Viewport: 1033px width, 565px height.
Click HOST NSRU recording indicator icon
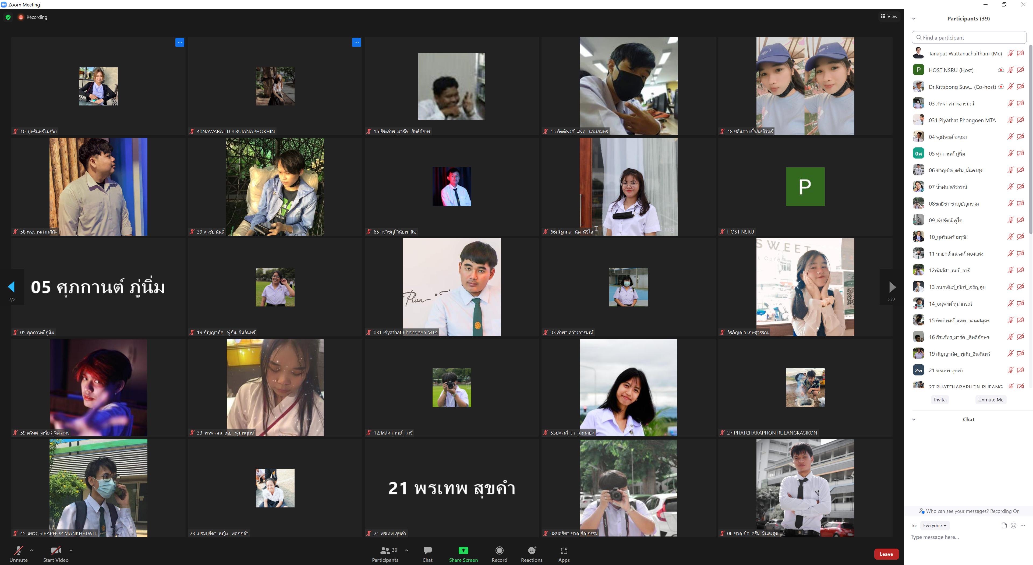click(1001, 70)
